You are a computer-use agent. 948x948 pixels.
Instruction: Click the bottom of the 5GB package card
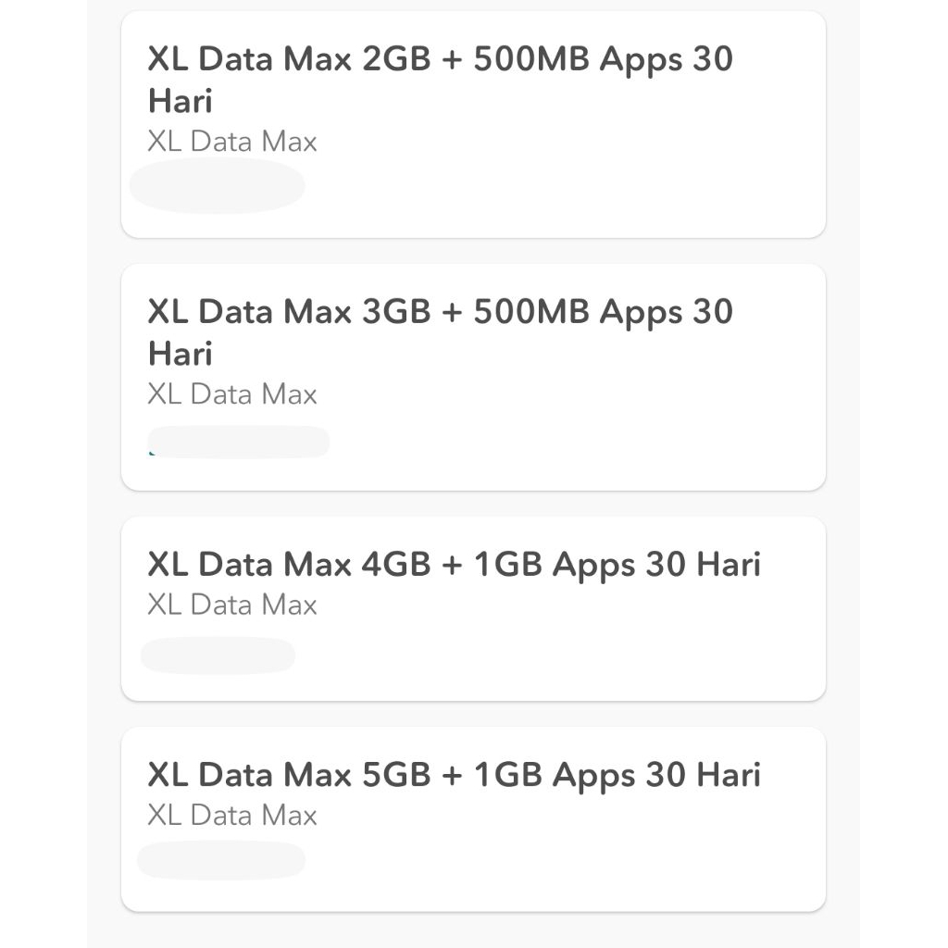(474, 898)
